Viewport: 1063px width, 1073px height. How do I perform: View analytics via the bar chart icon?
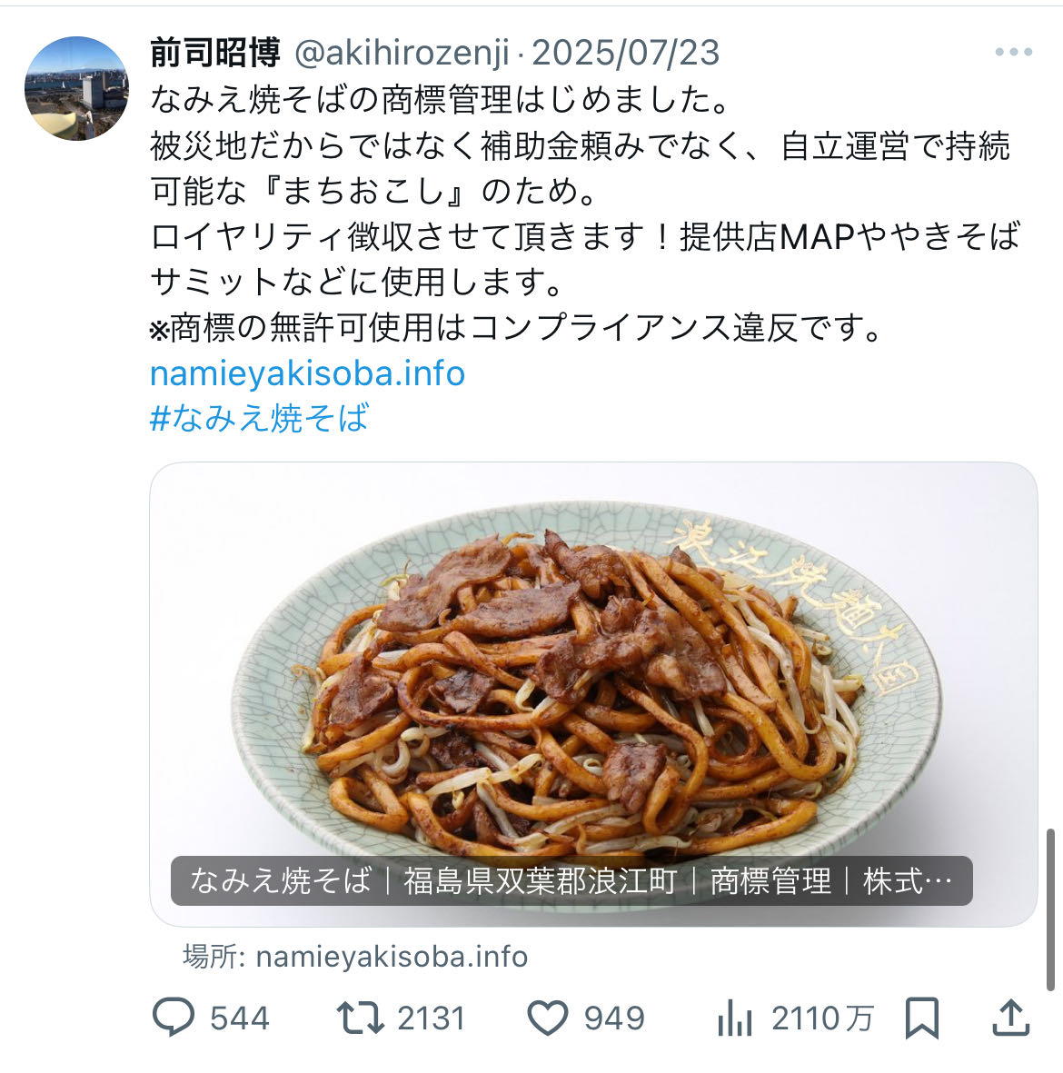734,1018
